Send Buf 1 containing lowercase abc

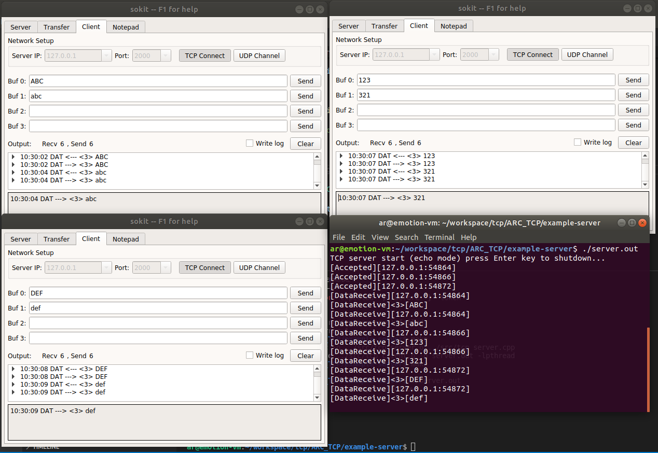[x=305, y=96]
